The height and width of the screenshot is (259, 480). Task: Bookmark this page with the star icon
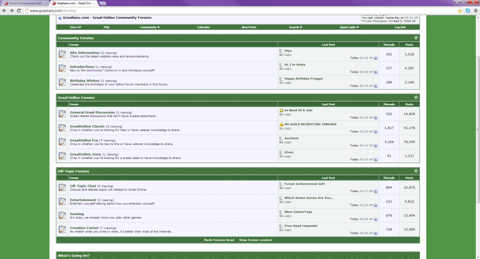tap(460, 10)
